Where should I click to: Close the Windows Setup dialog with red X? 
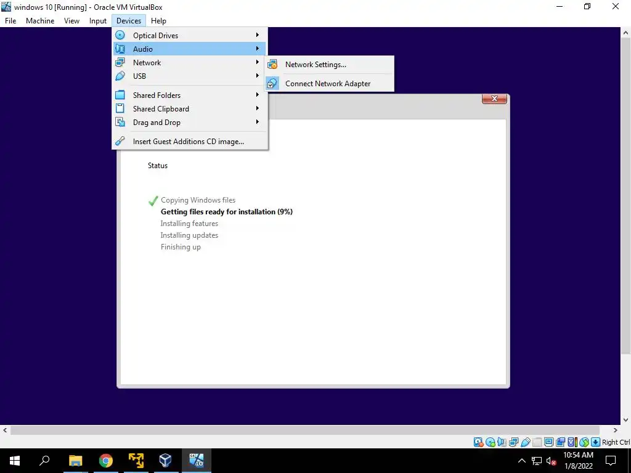coord(494,99)
